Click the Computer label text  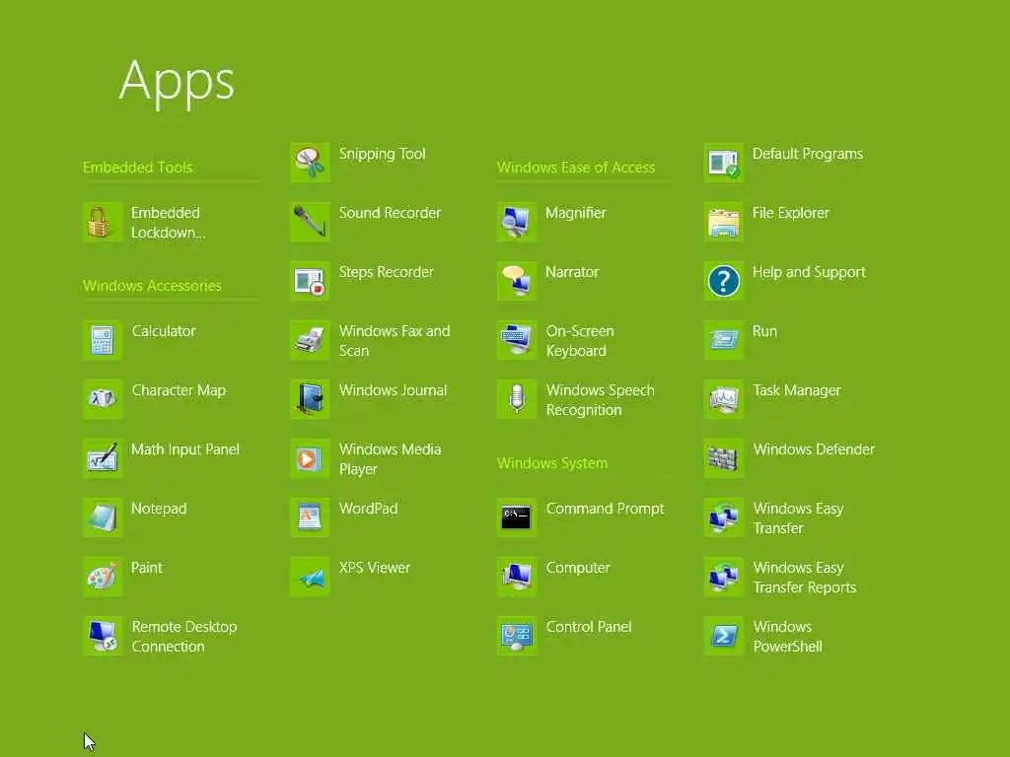coord(578,568)
